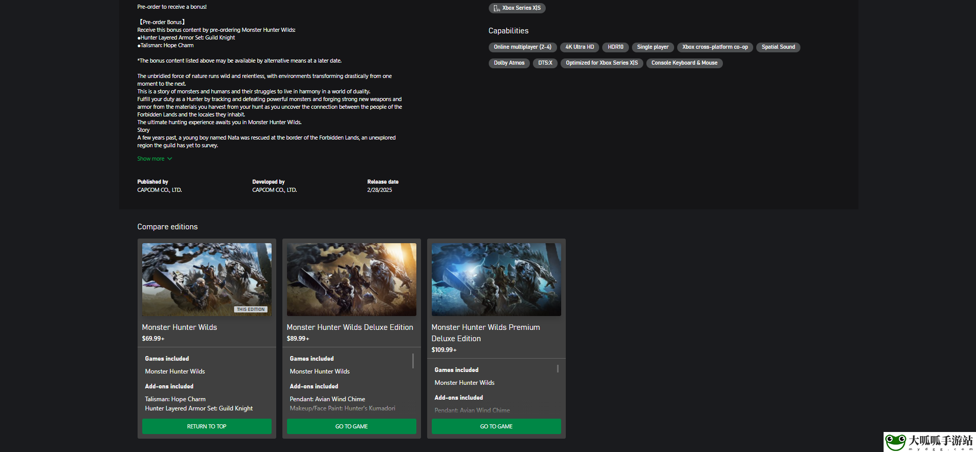Click the Compare editions heading
The width and height of the screenshot is (976, 452).
(x=167, y=227)
